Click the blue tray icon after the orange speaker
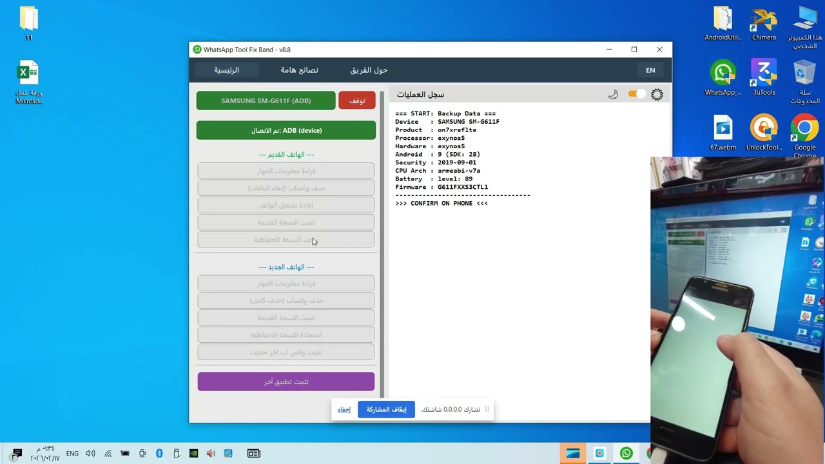Screen dimensions: 825x464 point(228,454)
